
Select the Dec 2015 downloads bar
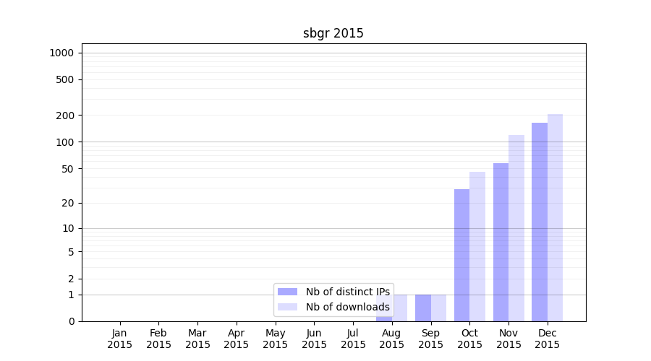pyautogui.click(x=555, y=217)
